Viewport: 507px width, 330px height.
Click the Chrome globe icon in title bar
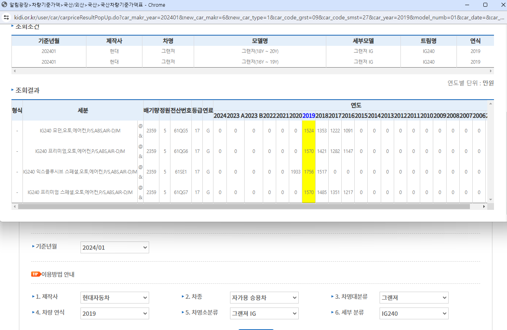(x=5, y=5)
